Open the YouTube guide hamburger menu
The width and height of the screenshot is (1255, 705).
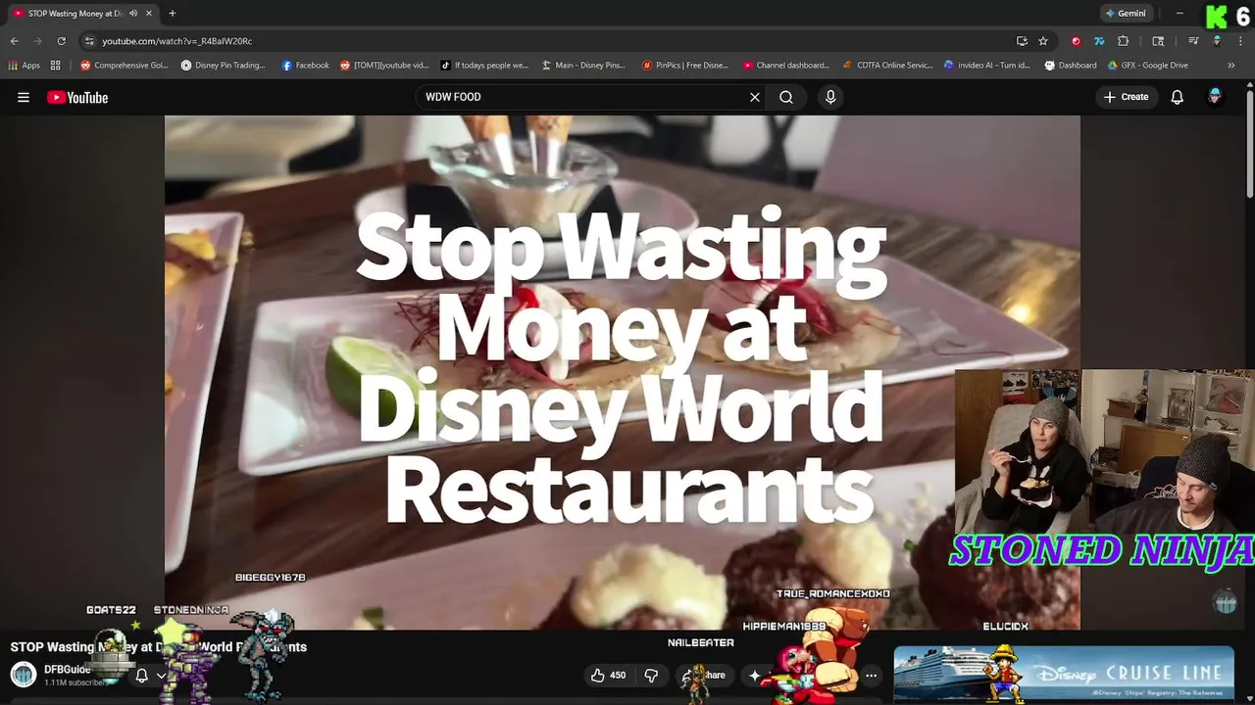[x=24, y=97]
